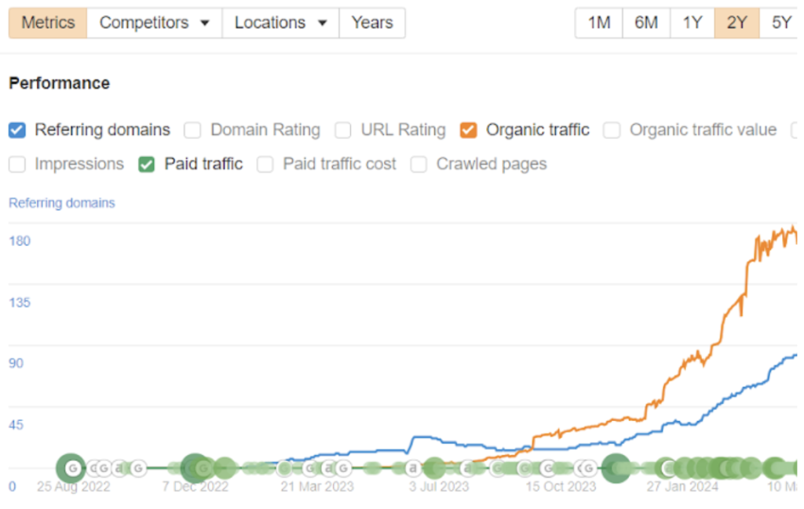The image size is (804, 509).
Task: Enable the Domain Rating checkbox
Action: [193, 130]
